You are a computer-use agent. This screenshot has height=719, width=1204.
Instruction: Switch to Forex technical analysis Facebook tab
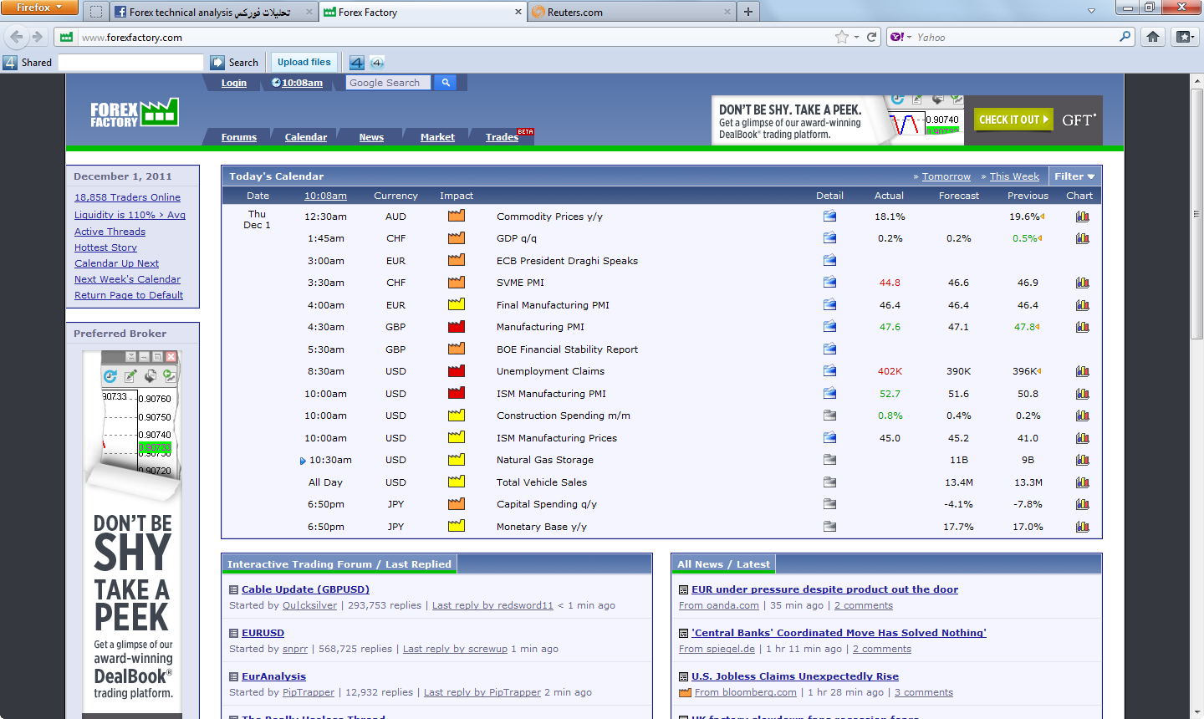click(215, 12)
